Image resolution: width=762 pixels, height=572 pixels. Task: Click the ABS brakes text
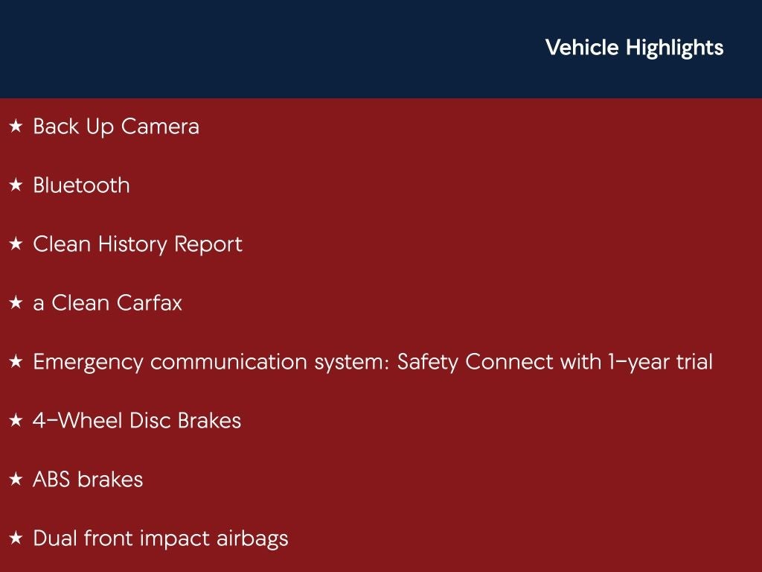pyautogui.click(x=88, y=480)
